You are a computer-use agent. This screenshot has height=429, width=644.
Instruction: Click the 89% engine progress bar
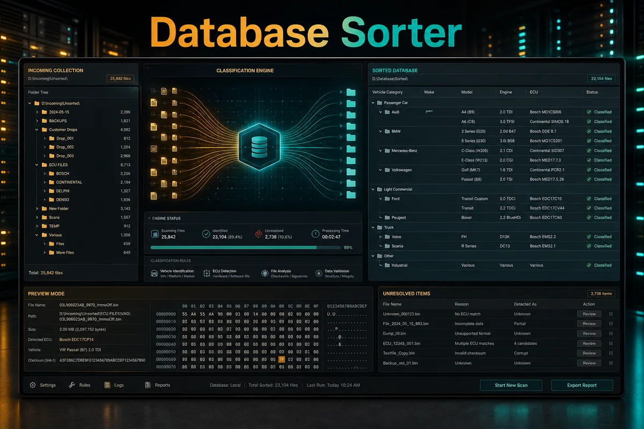click(x=245, y=248)
